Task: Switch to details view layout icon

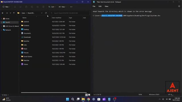Action: tap(86, 95)
